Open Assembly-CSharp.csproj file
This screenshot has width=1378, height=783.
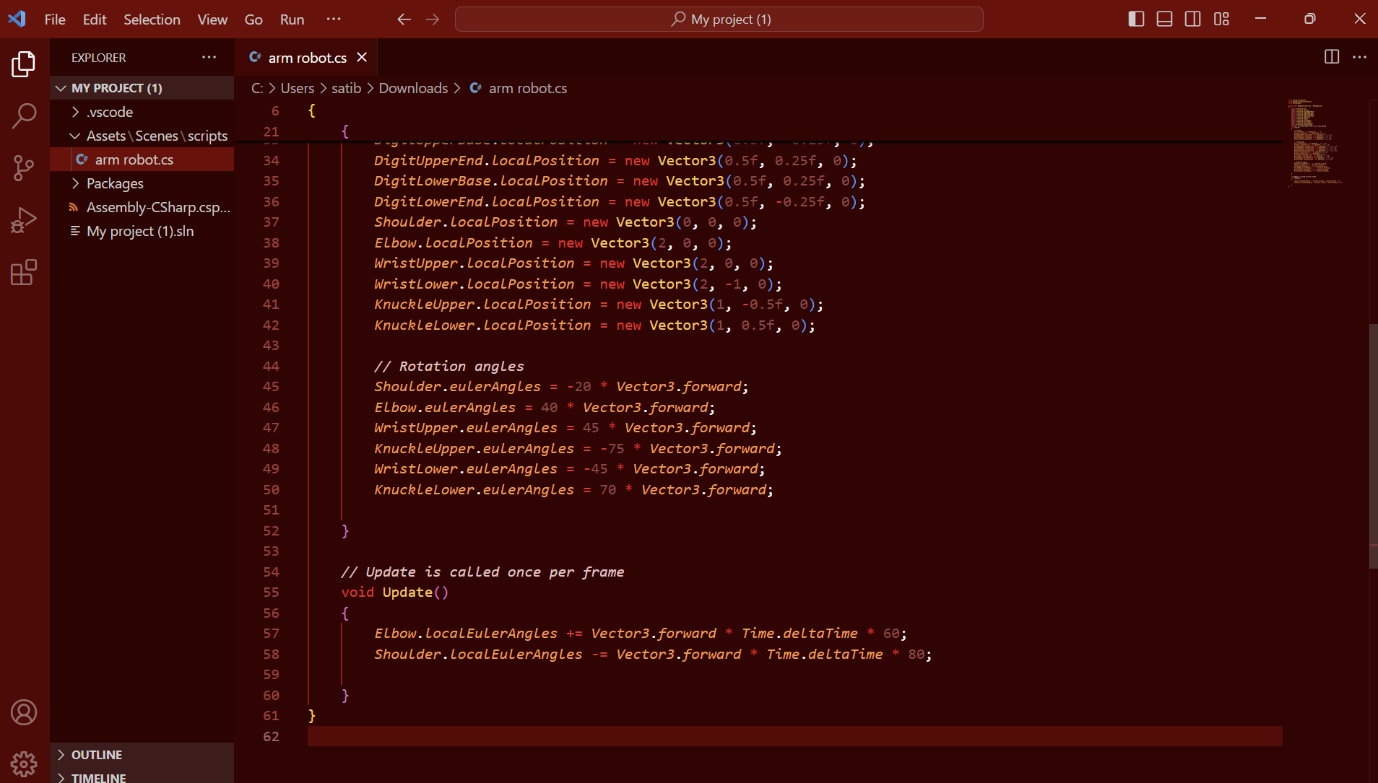[142, 207]
